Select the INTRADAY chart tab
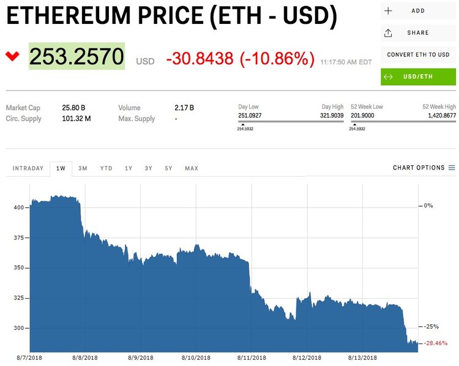 click(x=28, y=168)
